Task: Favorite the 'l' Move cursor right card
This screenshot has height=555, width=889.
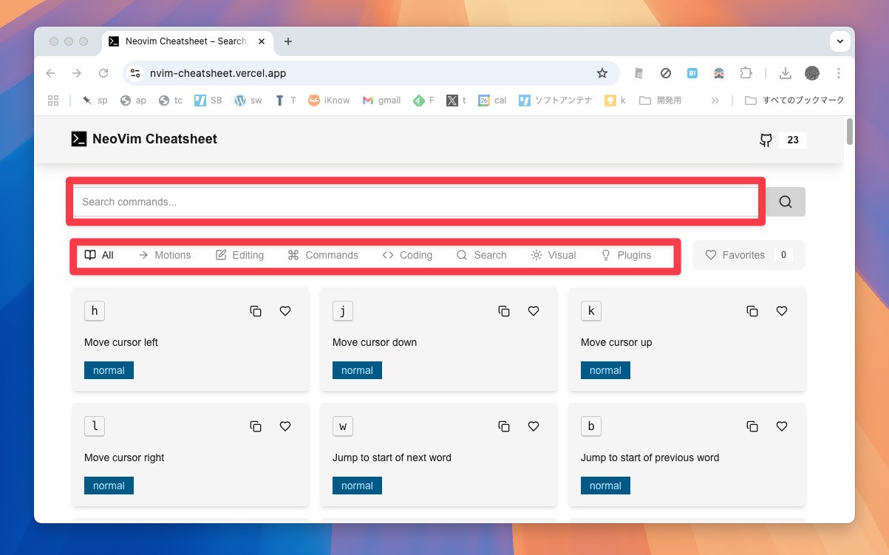Action: (285, 426)
